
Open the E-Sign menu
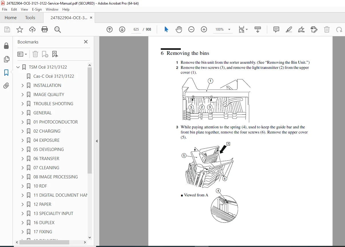(37, 9)
